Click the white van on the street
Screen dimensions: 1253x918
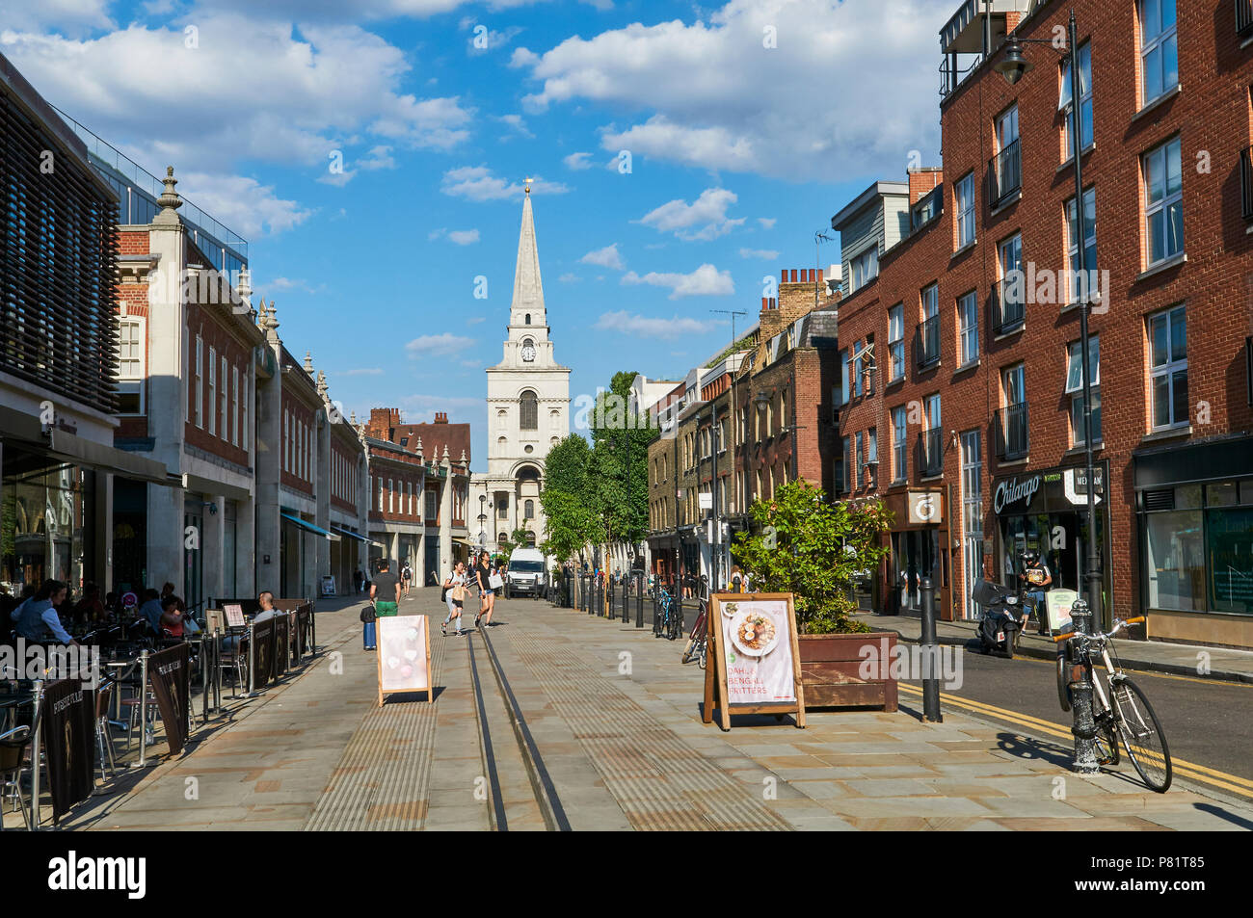pyautogui.click(x=525, y=572)
